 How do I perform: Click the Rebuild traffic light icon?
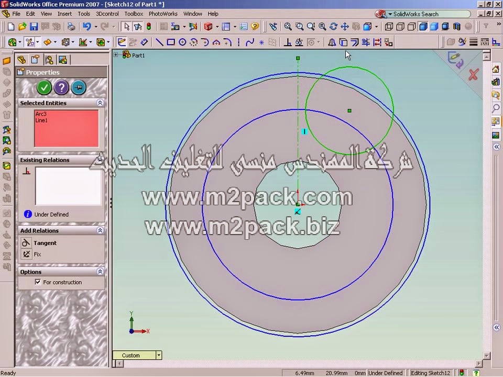149,26
